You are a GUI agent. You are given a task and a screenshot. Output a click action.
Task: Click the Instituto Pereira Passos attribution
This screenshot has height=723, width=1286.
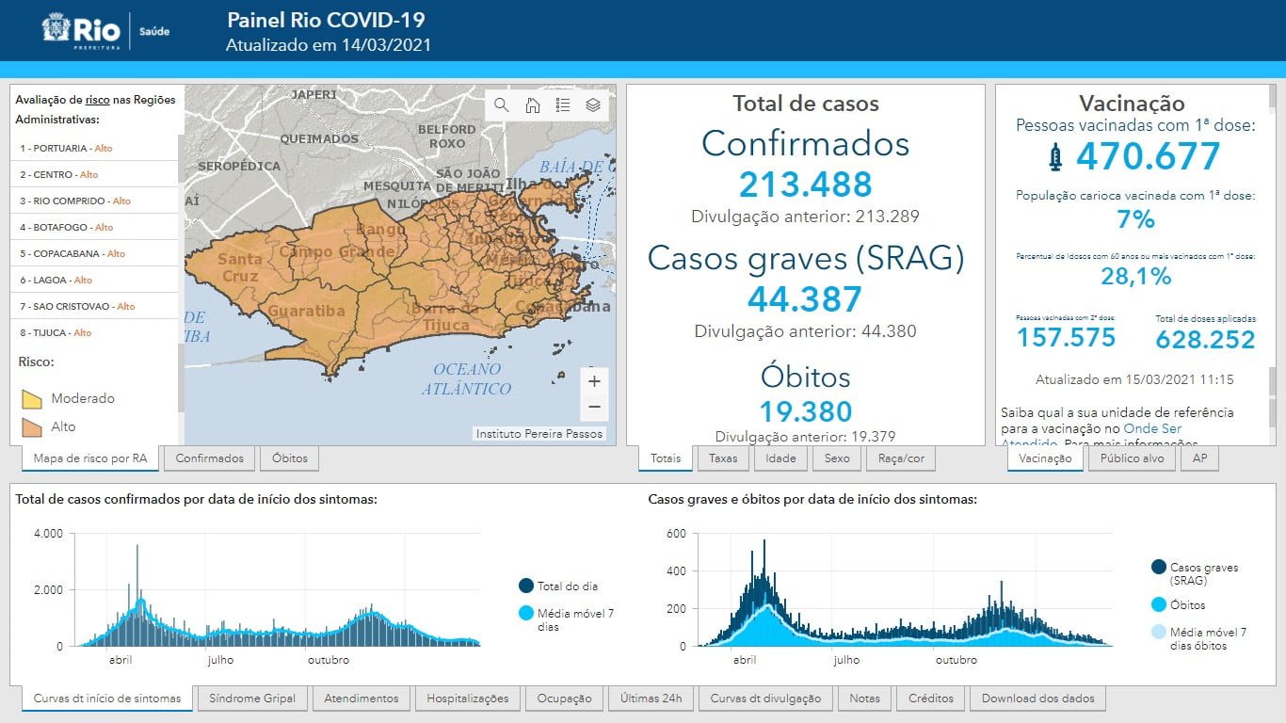(539, 434)
